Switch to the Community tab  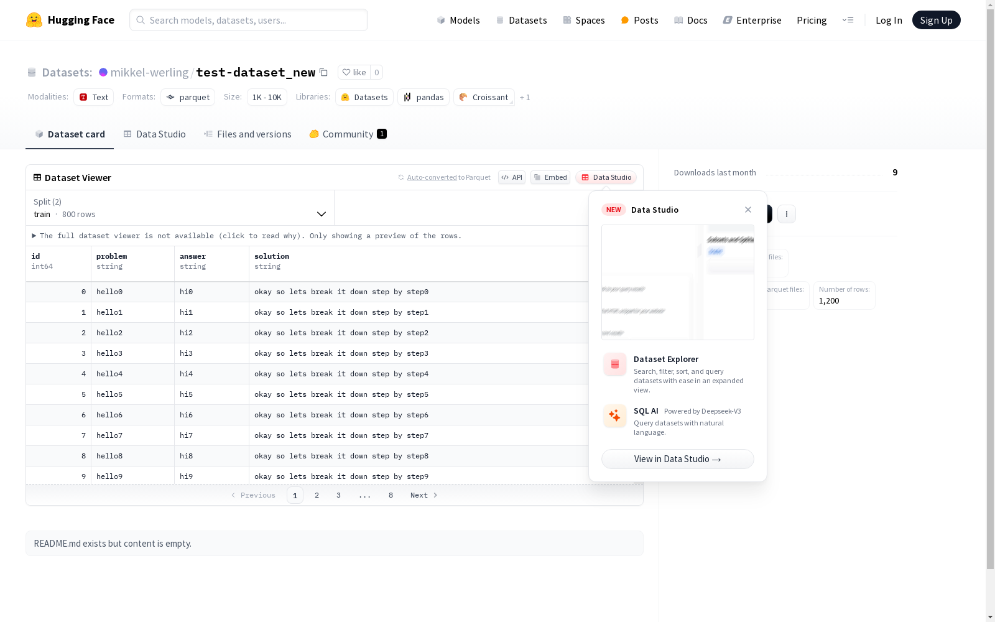click(348, 134)
